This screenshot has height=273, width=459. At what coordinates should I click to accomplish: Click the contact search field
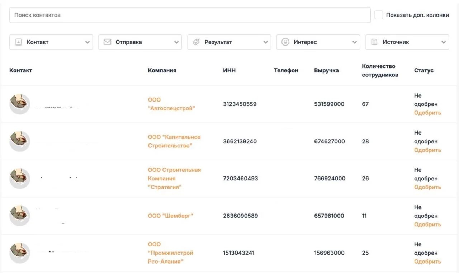(x=190, y=15)
